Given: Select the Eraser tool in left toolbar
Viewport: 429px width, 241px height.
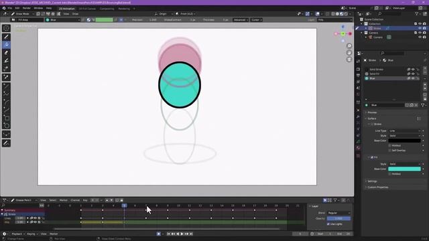Looking at the screenshot, I should pyautogui.click(x=6, y=53).
